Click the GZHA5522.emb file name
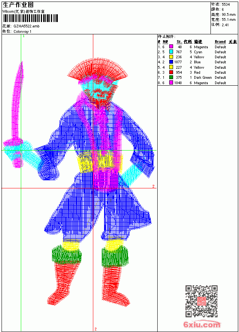 [27, 26]
